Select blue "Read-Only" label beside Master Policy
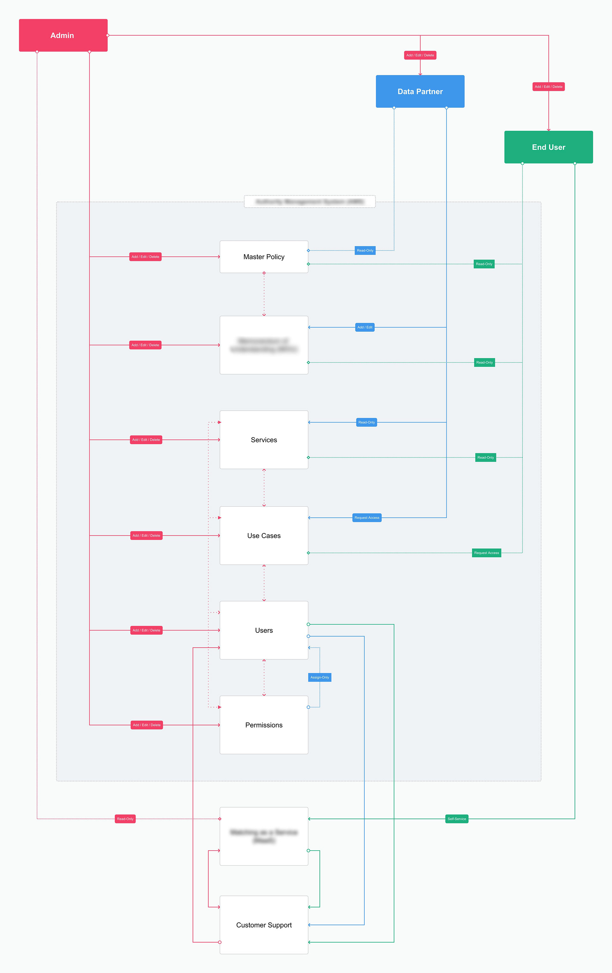This screenshot has width=612, height=973. coord(365,251)
